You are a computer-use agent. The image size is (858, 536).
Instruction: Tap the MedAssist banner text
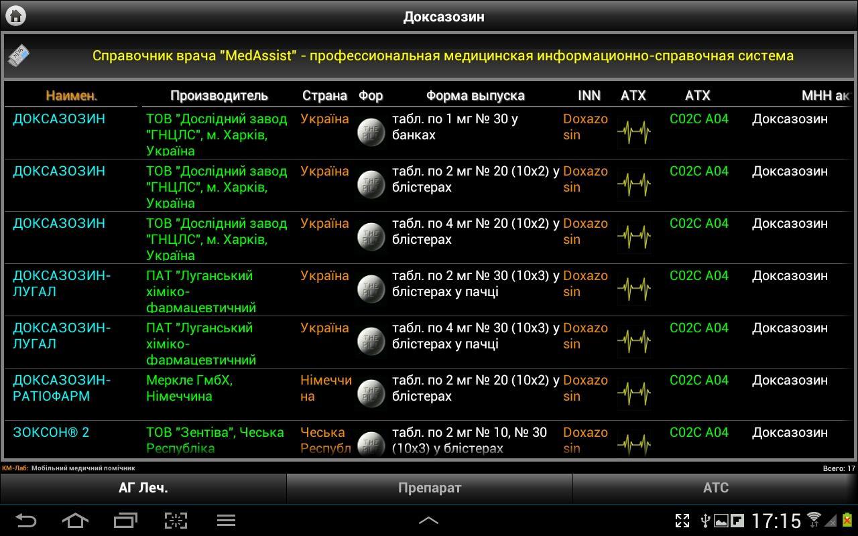click(443, 56)
